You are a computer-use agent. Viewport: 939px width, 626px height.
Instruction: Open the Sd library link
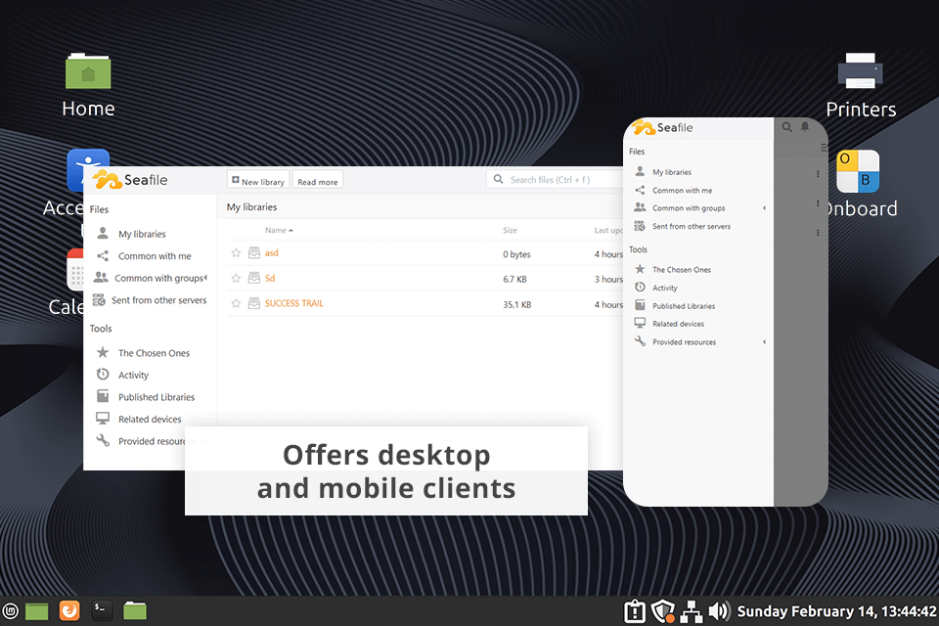270,278
